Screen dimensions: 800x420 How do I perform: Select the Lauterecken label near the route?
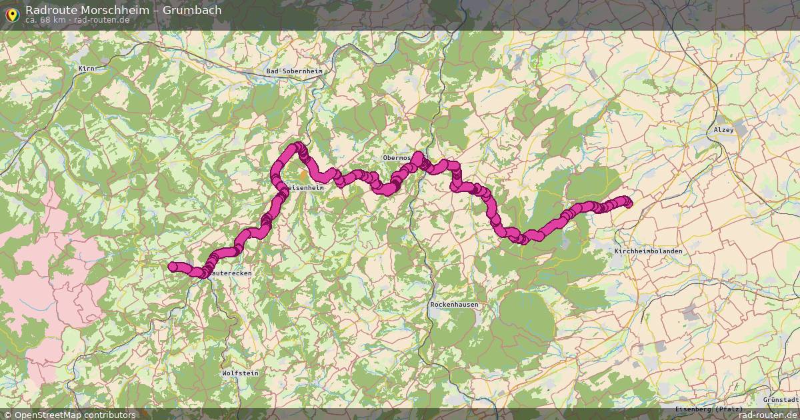(x=230, y=273)
